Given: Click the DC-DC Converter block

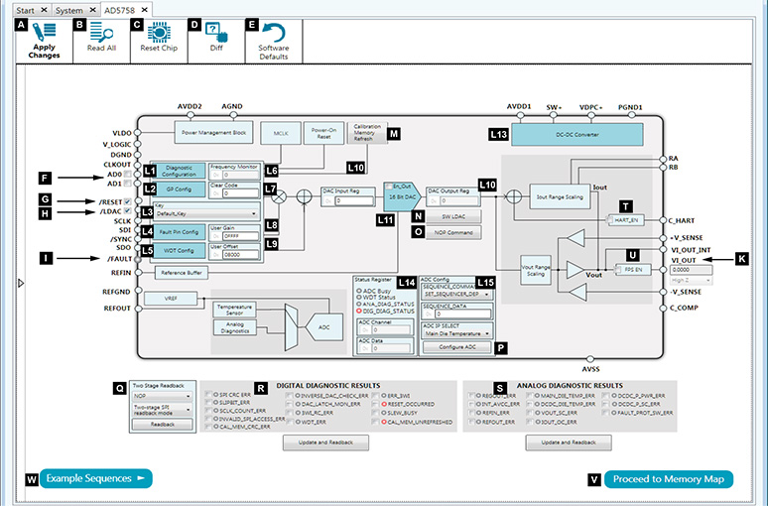Looking at the screenshot, I should click(576, 134).
